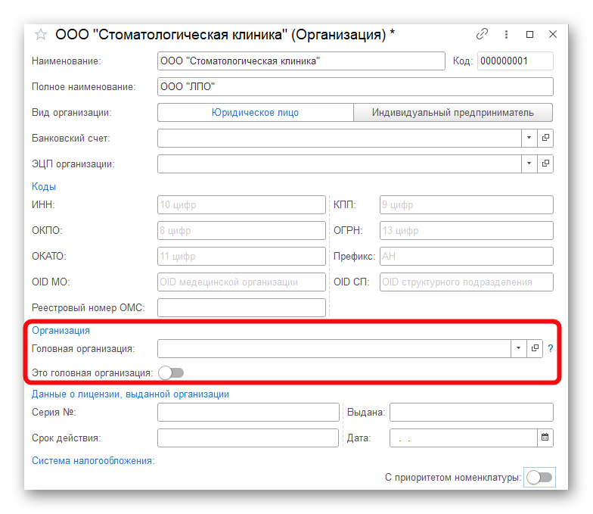The width and height of the screenshot is (593, 514).
Task: Focus the Серия № license field
Action: [x=248, y=412]
